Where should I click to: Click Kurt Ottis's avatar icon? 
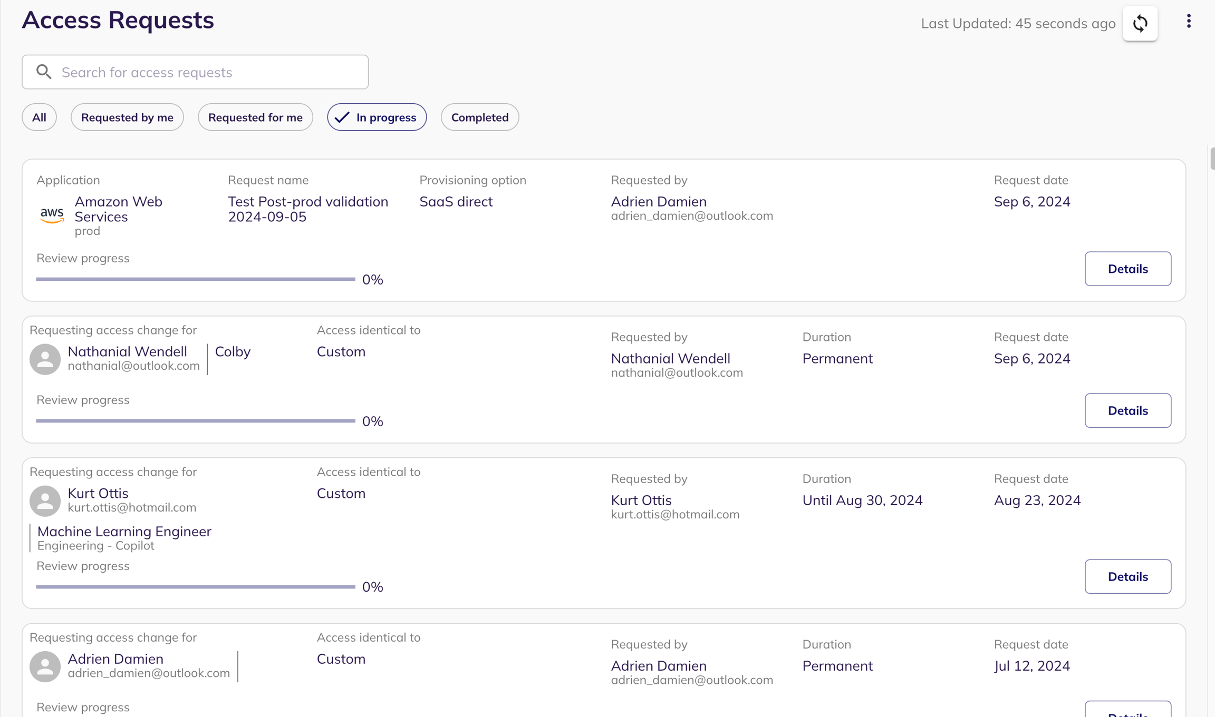pos(45,500)
